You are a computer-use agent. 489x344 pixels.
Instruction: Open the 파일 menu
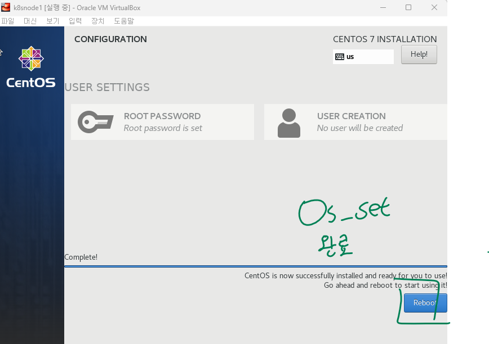pyautogui.click(x=8, y=21)
